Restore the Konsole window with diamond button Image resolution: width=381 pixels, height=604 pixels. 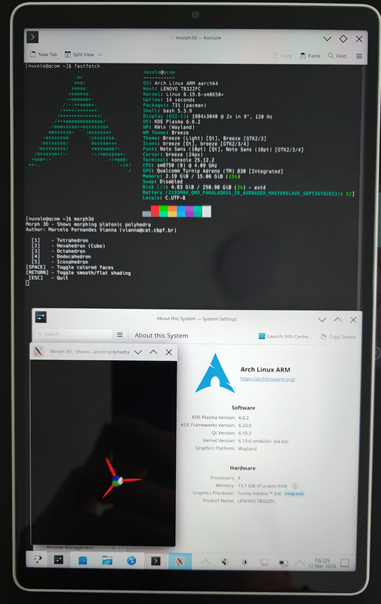[x=343, y=39]
